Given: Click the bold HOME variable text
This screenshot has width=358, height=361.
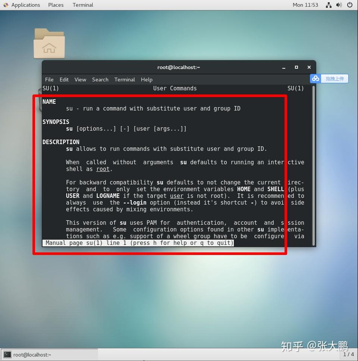Looking at the screenshot, I should [x=244, y=189].
